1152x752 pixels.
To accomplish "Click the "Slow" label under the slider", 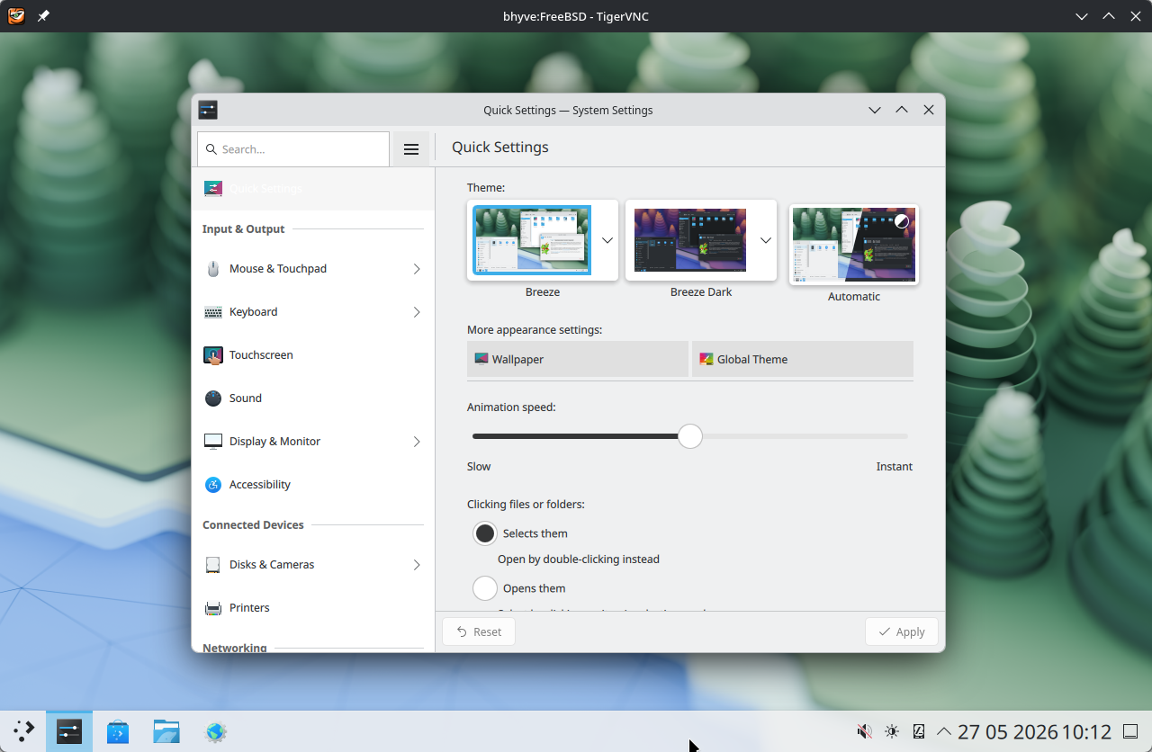I will tap(479, 467).
